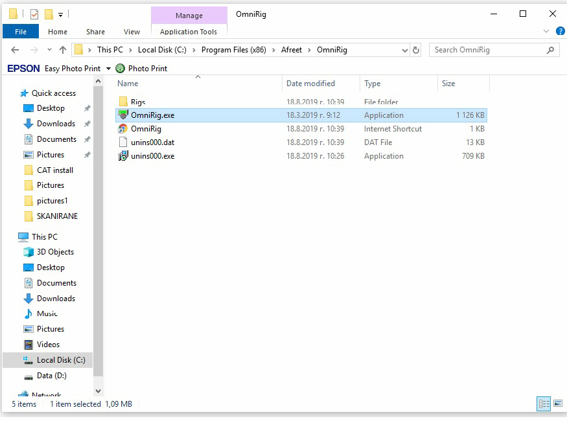Select Music in navigation pane
This screenshot has height=421, width=567.
(x=47, y=313)
